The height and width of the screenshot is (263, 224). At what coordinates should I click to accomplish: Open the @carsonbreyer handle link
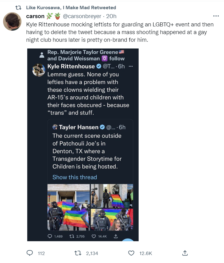point(82,16)
